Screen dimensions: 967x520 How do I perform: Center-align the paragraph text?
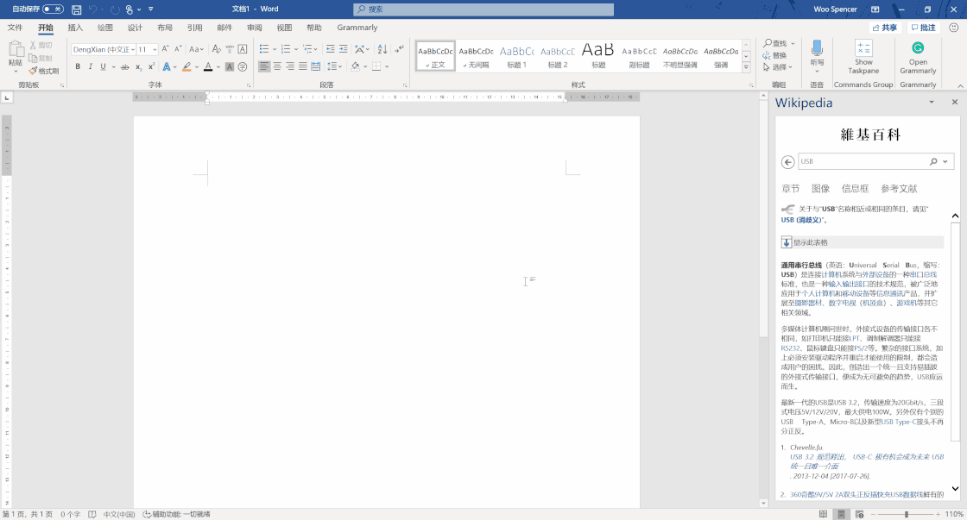pyautogui.click(x=277, y=67)
